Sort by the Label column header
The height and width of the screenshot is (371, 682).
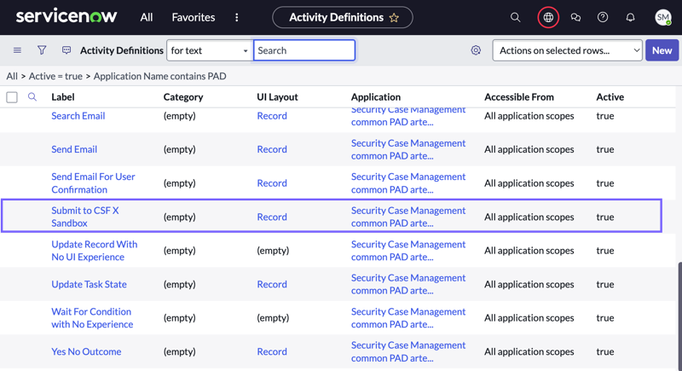62,97
